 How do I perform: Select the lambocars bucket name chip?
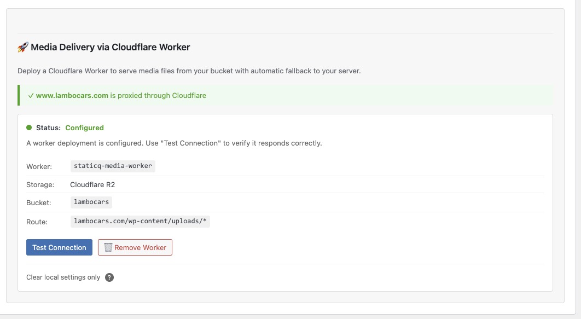[91, 202]
